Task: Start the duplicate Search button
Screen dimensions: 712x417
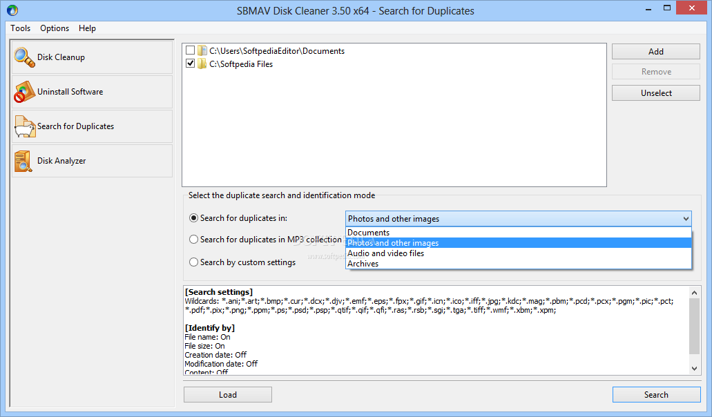Action: click(x=656, y=395)
